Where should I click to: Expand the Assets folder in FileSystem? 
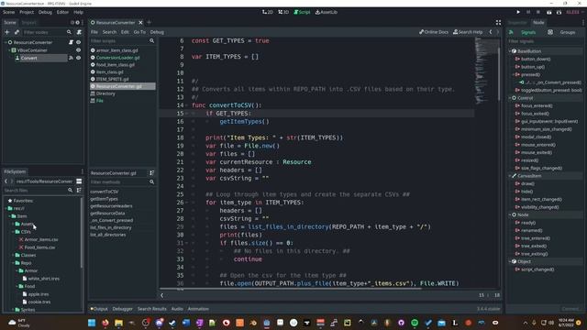(13, 224)
